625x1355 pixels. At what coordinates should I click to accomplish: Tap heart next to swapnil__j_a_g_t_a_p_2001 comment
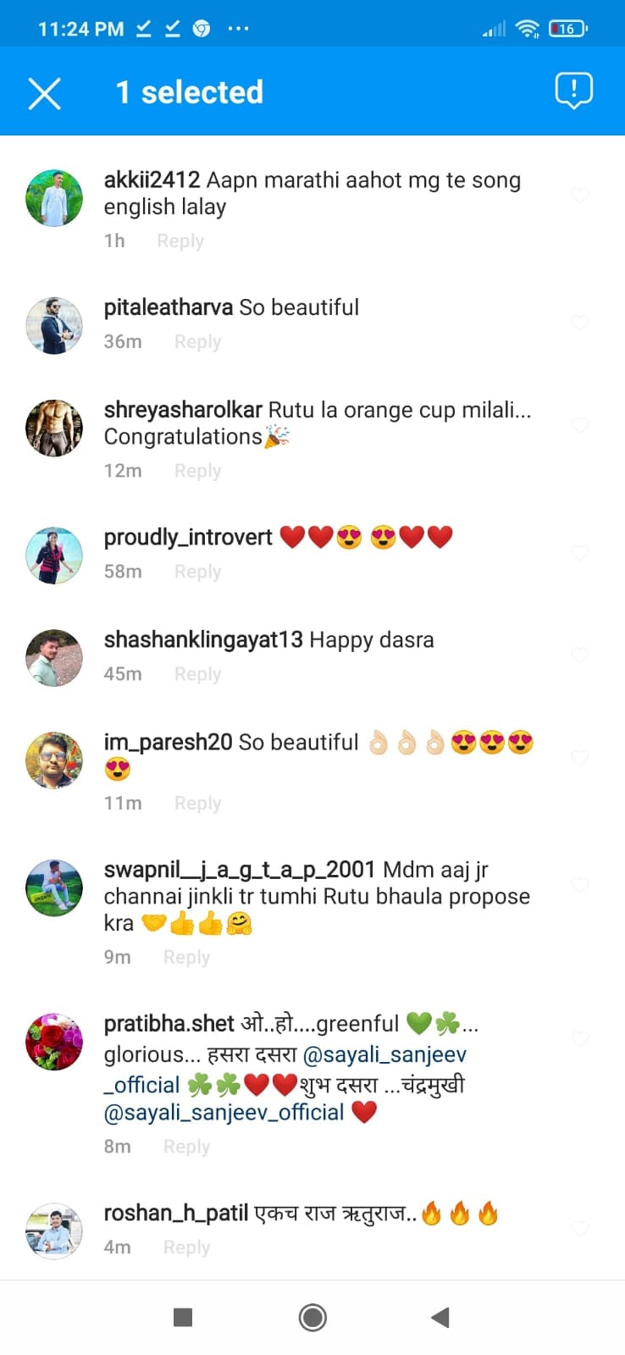point(580,885)
